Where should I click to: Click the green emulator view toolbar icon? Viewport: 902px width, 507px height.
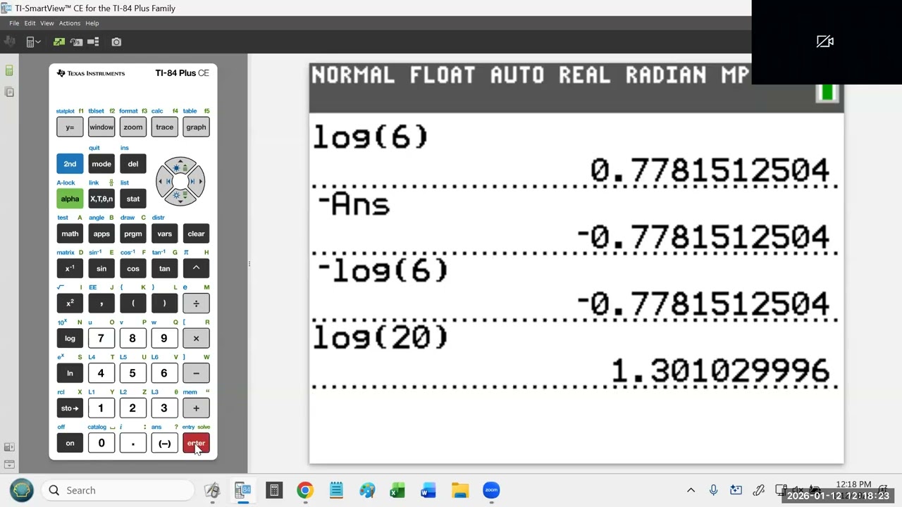pos(59,42)
